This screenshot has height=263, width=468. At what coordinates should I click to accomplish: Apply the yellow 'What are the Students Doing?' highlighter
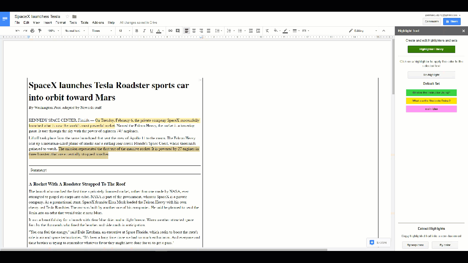point(431,101)
